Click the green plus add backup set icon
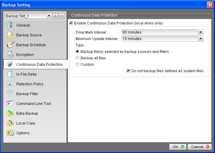 (55, 16)
